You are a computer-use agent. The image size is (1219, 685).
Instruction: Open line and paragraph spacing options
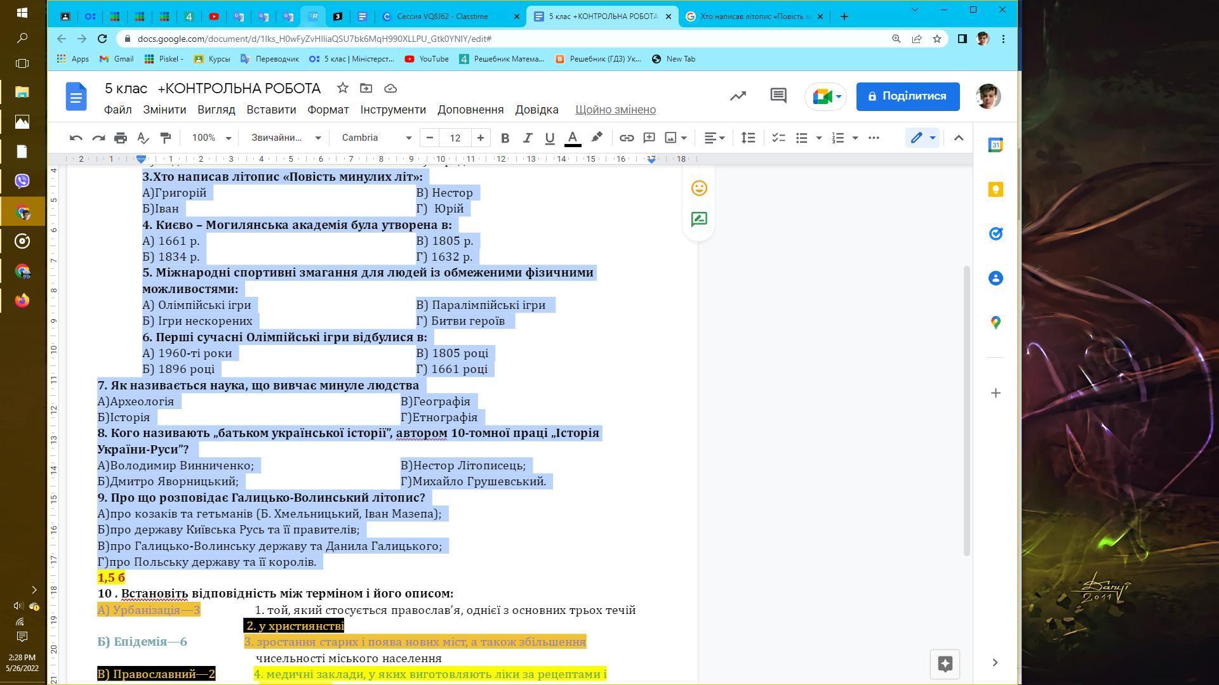(x=749, y=138)
